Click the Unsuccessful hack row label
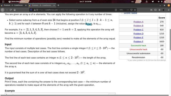Image resolution: width=171 pixels, height=96 pixels. pos(138,49)
